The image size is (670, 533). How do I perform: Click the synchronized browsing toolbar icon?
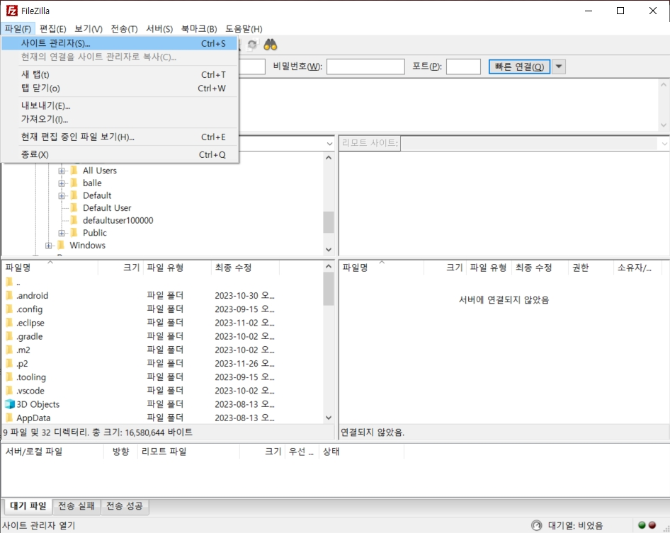(253, 45)
